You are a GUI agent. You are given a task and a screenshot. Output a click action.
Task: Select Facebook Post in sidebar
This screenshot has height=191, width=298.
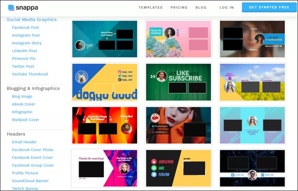[26, 28]
